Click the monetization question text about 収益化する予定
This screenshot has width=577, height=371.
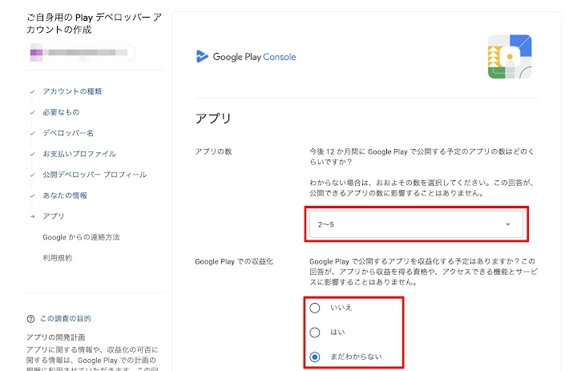pos(424,272)
